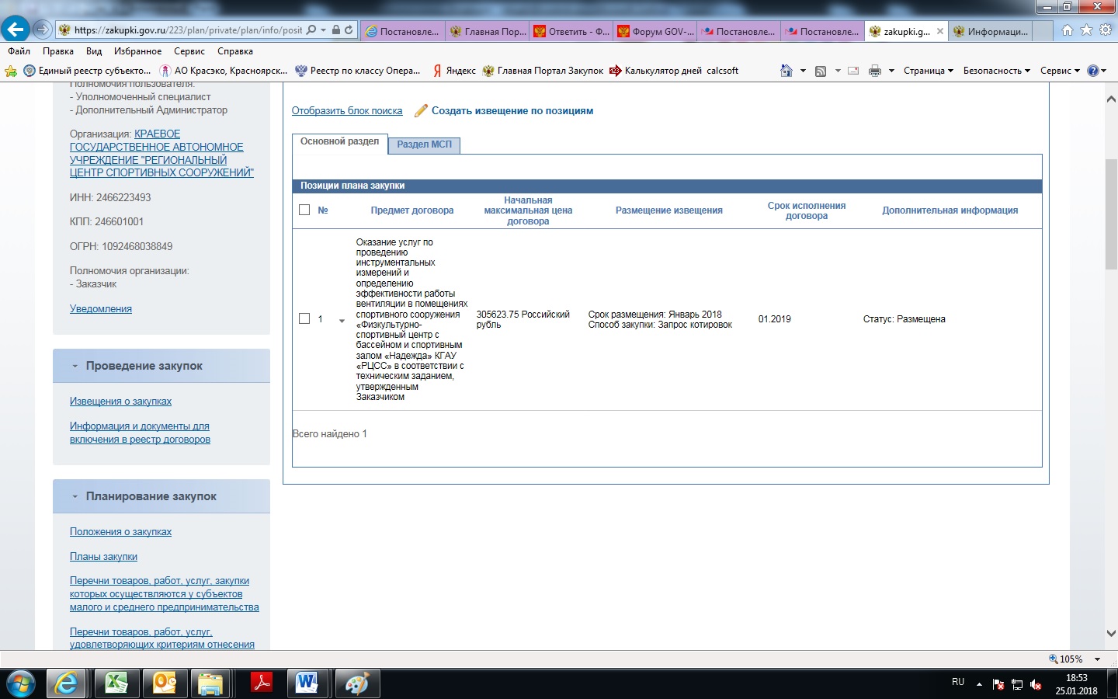Open Adobe Acrobat from the taskbar
Screen dimensions: 1118x699
[261, 683]
